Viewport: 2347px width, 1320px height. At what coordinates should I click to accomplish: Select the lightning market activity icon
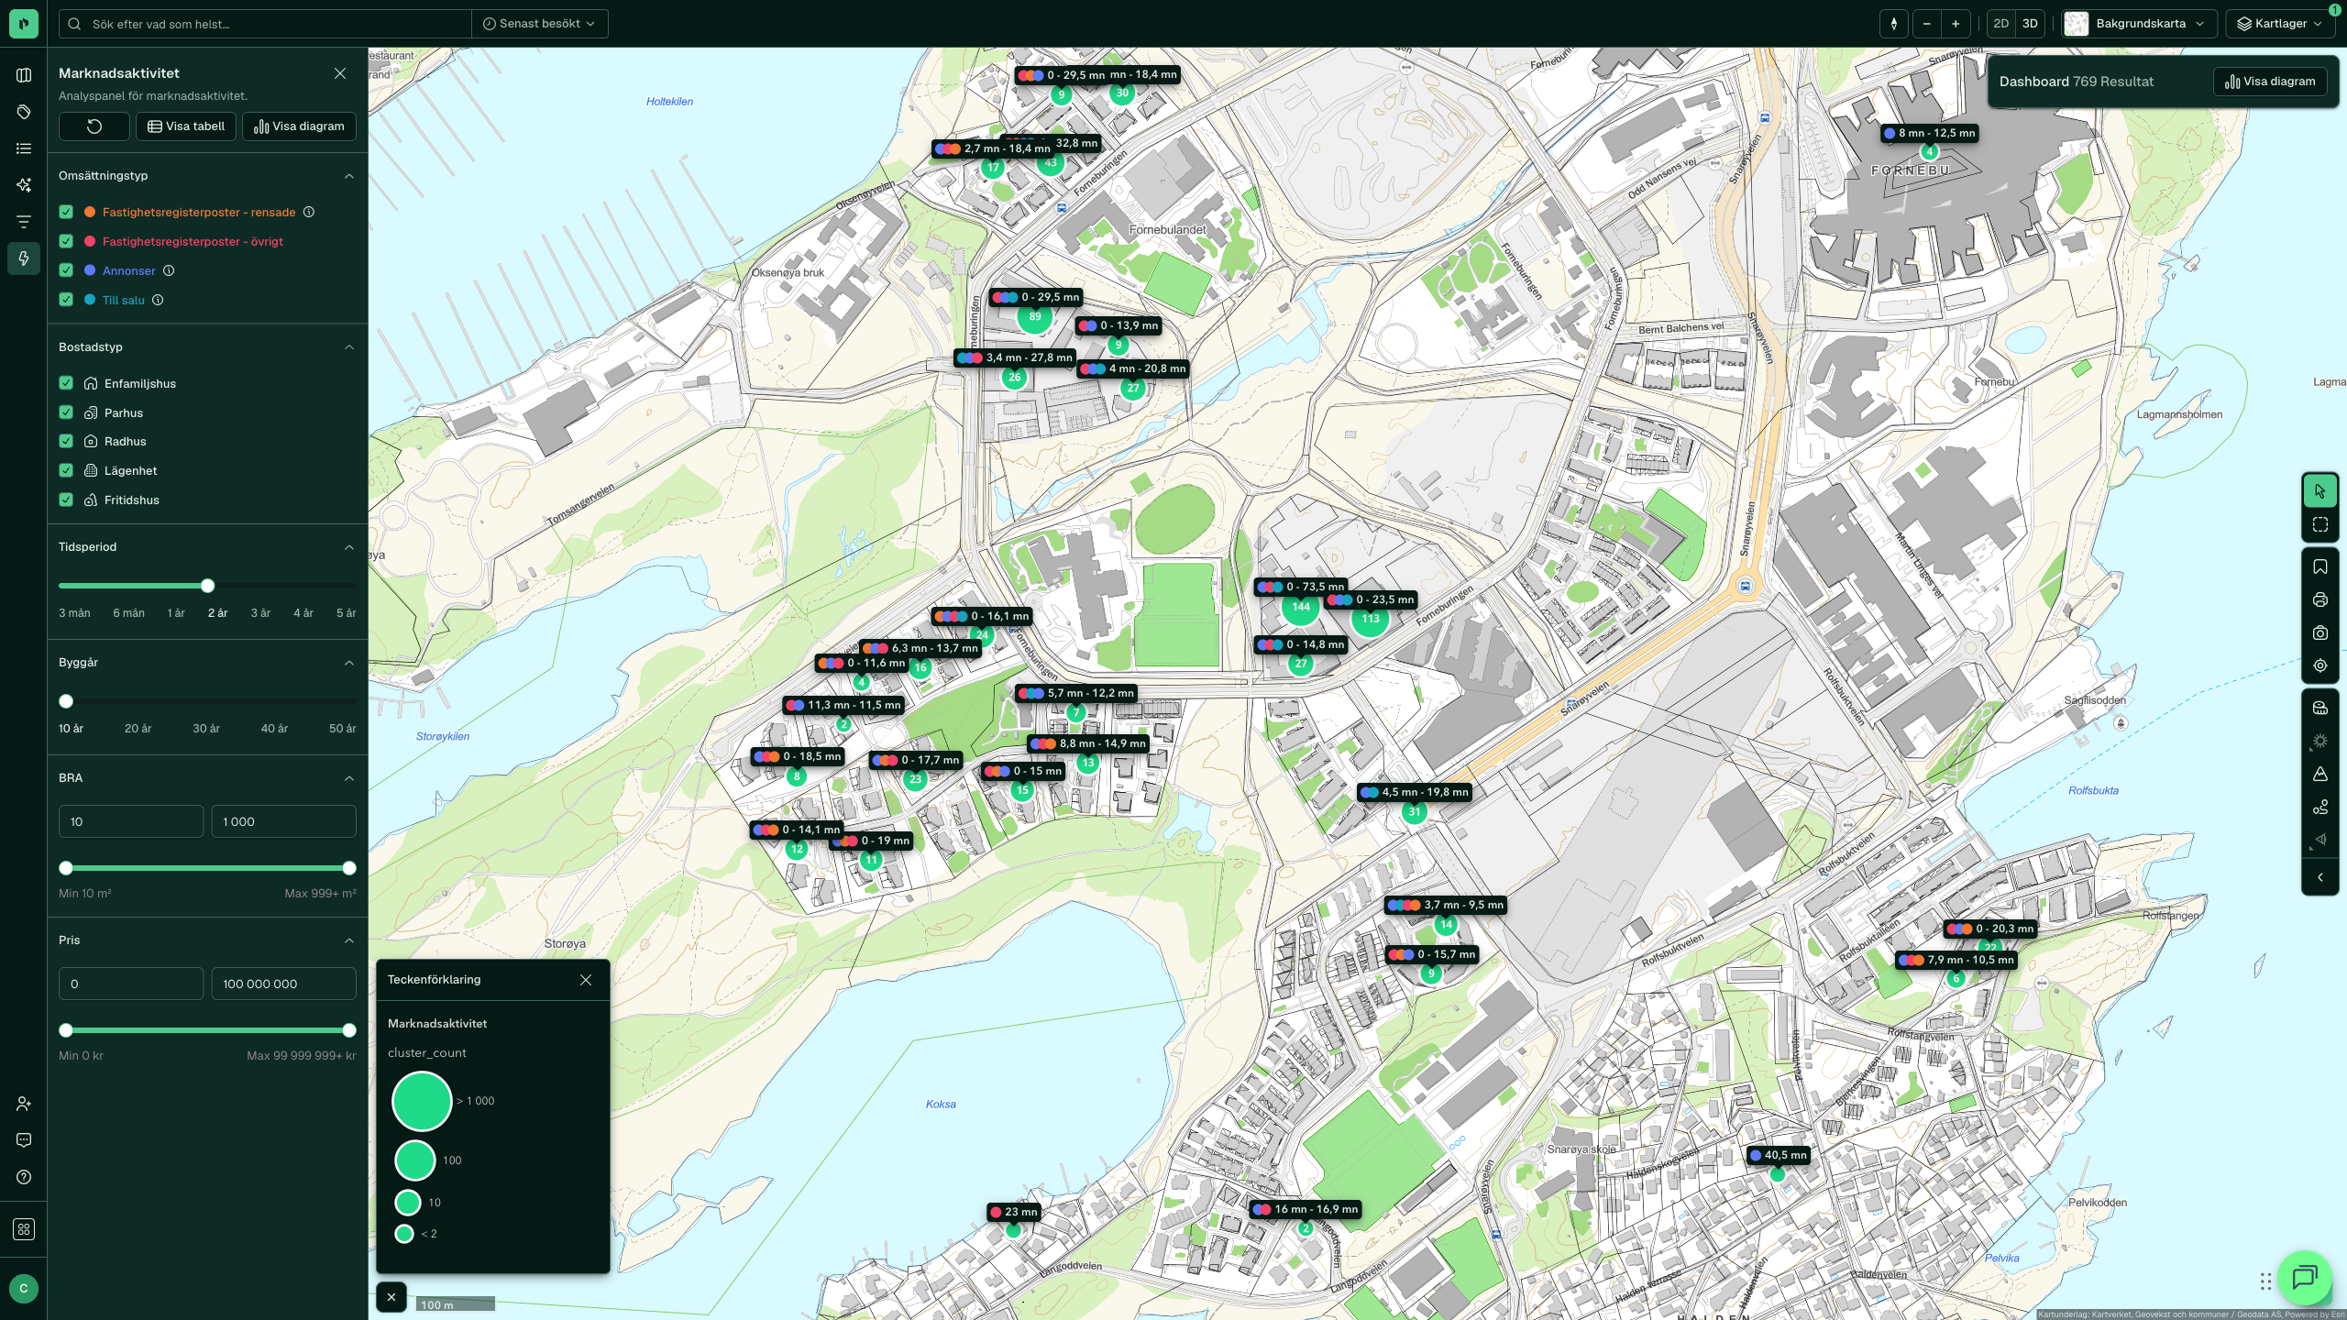(x=24, y=258)
